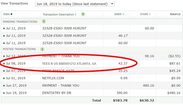Expand the NETFLIX.COM Jul 01 transaction
The height and width of the screenshot is (105, 183).
(x=4, y=78)
